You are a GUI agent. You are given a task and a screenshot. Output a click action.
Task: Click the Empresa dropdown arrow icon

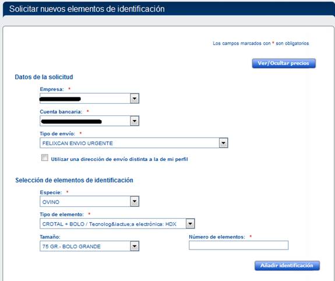135,99
